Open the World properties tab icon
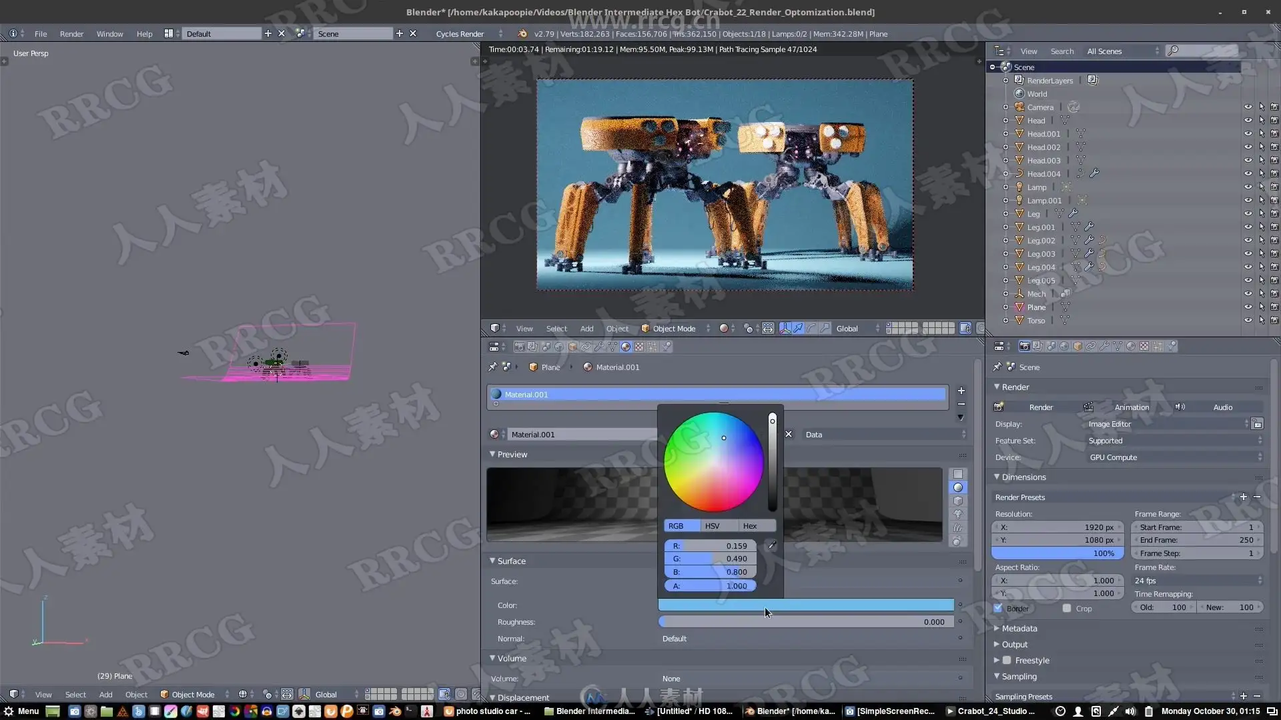1281x720 pixels. tap(559, 347)
